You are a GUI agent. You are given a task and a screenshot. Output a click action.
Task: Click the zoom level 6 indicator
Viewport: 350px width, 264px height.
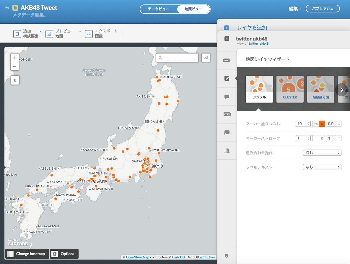15,80
